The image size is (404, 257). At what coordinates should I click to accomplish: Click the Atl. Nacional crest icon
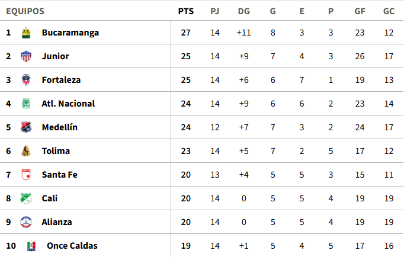click(x=26, y=104)
